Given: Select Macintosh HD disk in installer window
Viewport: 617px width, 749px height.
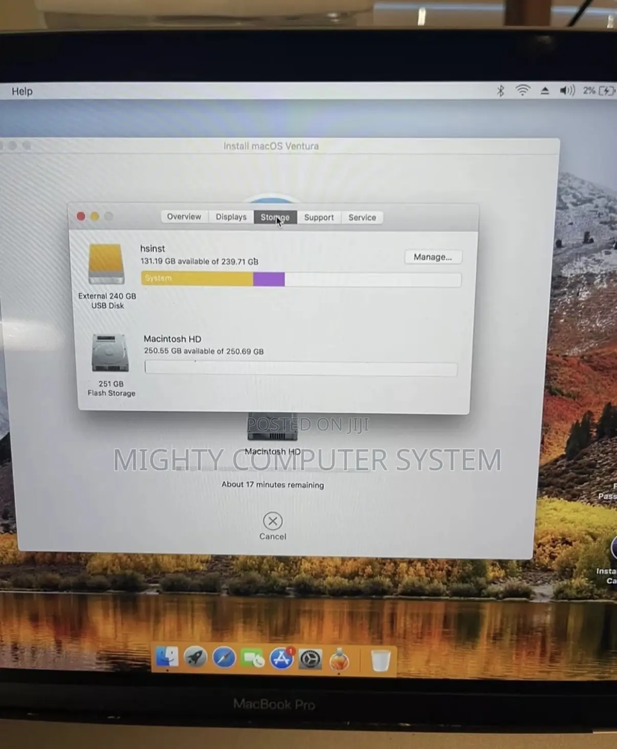Looking at the screenshot, I should coord(272,427).
